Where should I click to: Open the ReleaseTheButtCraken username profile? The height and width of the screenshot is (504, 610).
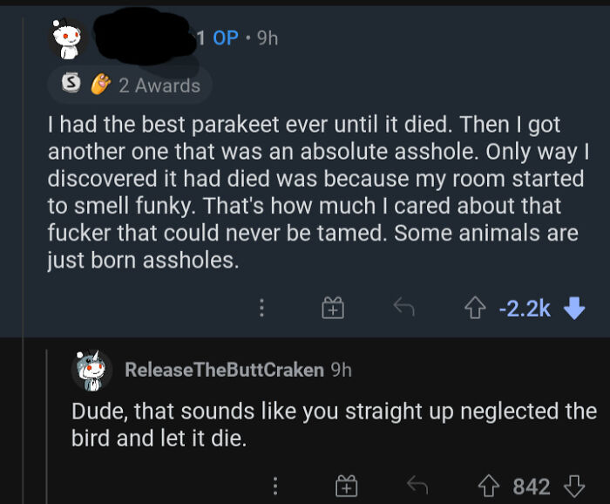coord(224,370)
